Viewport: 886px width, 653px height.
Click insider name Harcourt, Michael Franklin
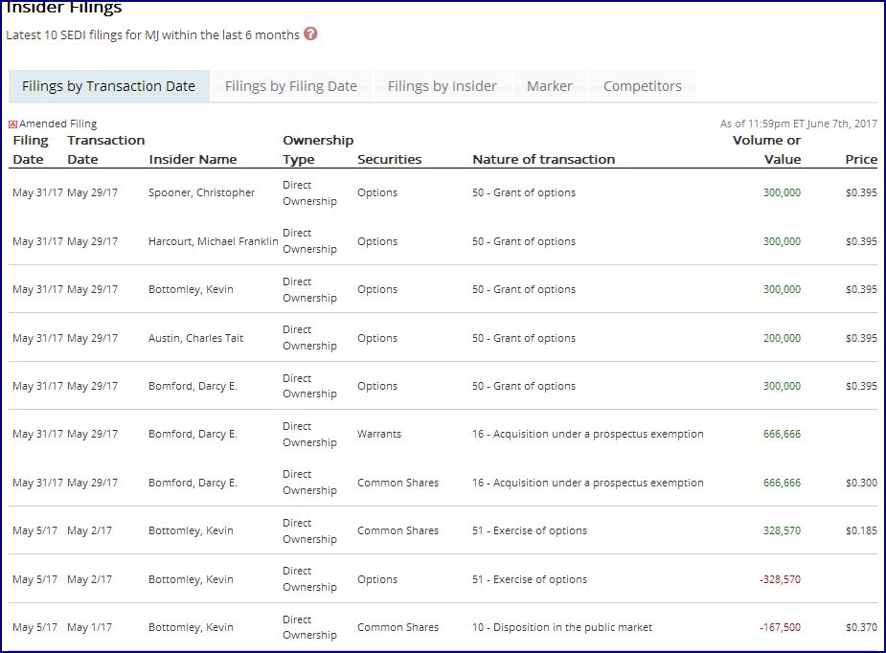coord(213,241)
